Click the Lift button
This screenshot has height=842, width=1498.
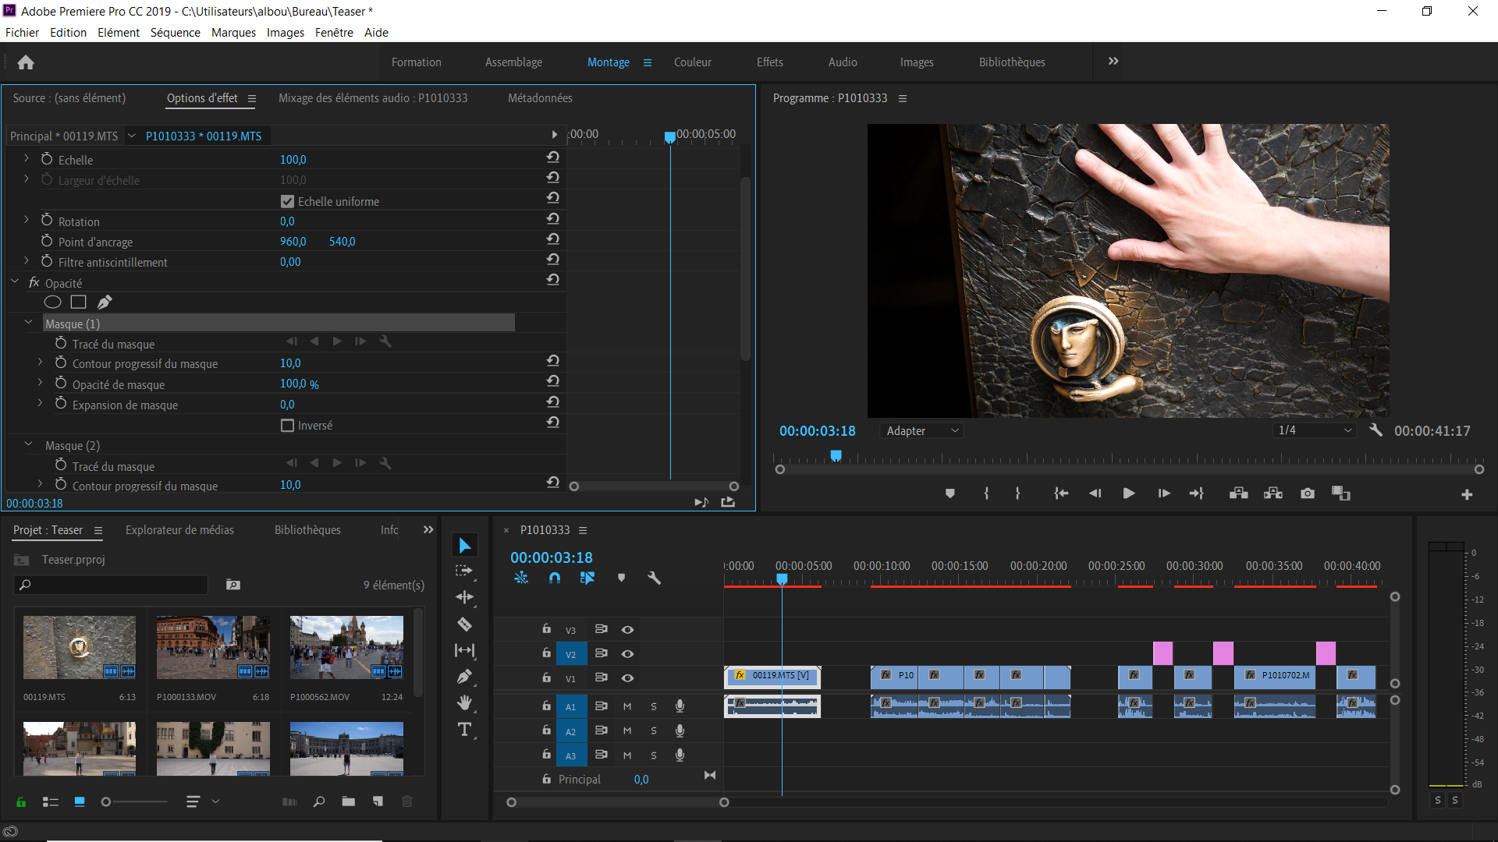(x=1239, y=494)
